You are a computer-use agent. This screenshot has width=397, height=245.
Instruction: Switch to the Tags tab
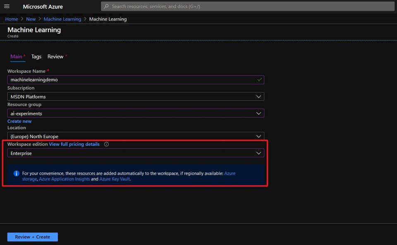click(36, 57)
